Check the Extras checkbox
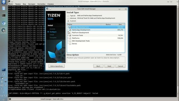The width and height of the screenshot is (179, 101). tap(70, 44)
